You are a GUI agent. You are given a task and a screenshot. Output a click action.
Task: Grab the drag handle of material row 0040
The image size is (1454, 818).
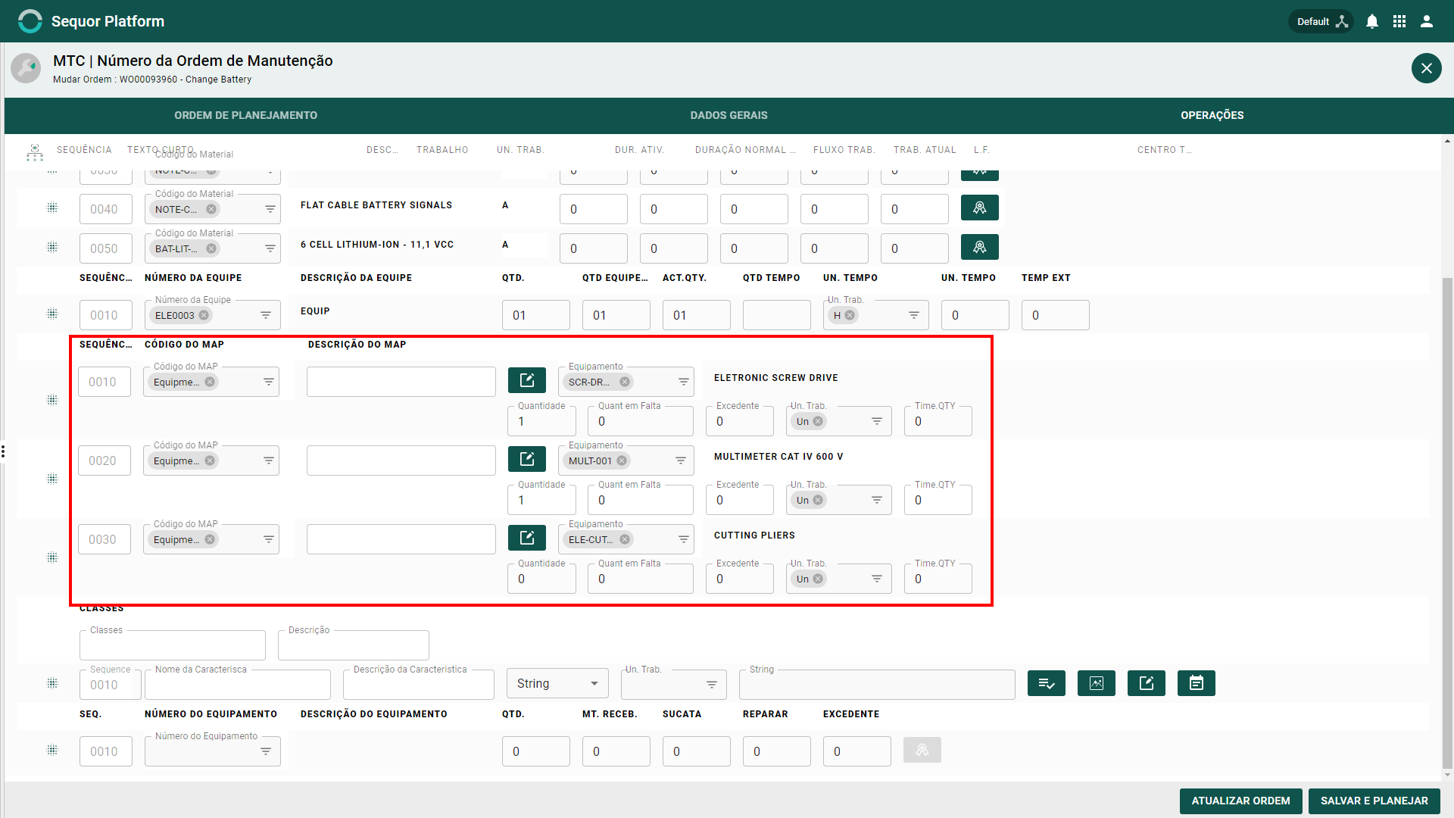tap(52, 208)
